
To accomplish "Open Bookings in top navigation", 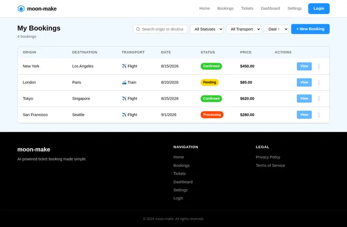I will click(x=226, y=9).
